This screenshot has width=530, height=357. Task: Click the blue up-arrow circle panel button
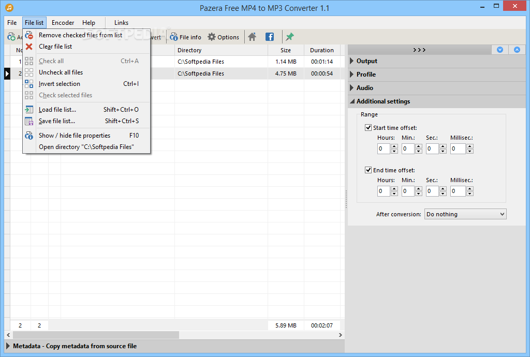[517, 50]
